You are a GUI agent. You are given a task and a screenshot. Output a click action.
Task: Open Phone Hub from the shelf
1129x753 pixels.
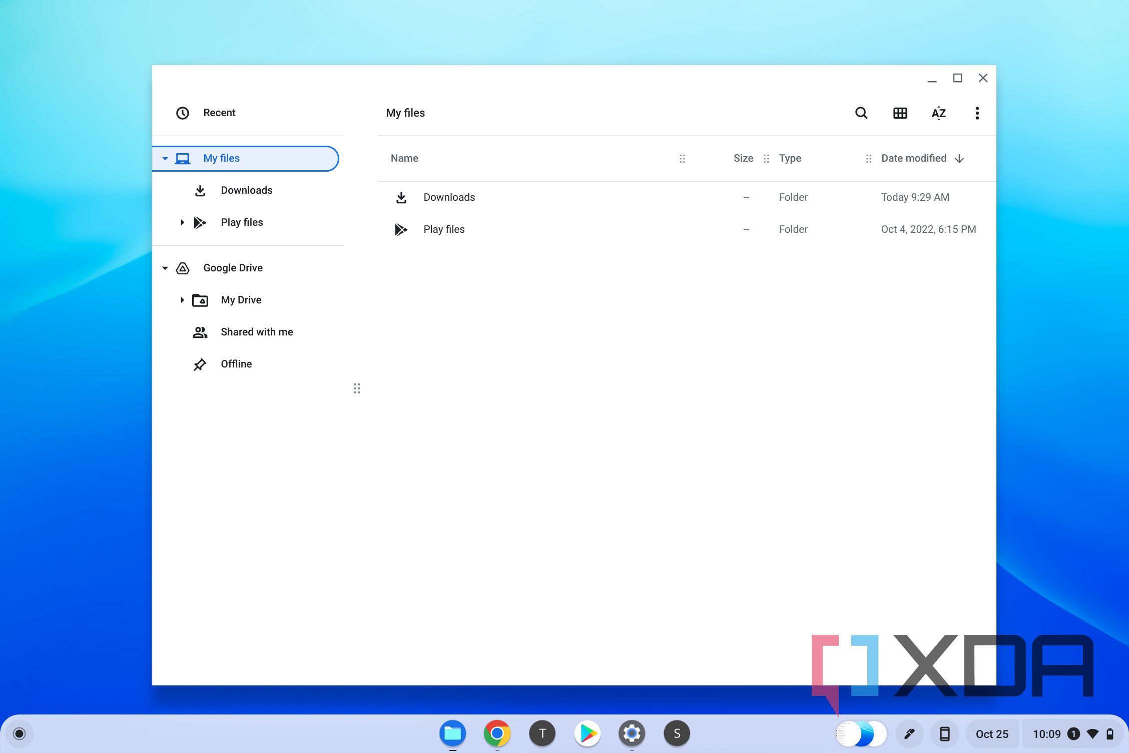944,734
